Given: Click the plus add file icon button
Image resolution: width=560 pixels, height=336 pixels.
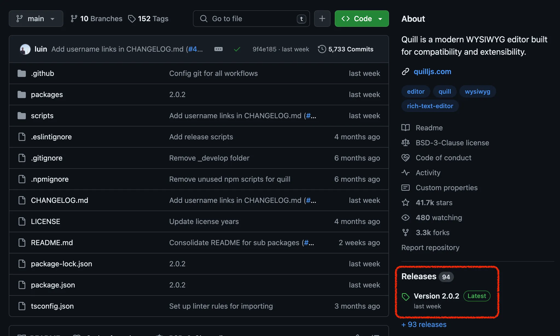Looking at the screenshot, I should [x=322, y=19].
